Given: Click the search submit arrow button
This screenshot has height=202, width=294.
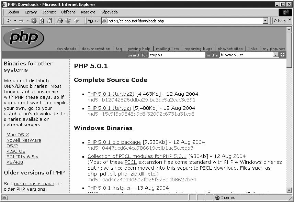Looking at the screenshot, I should (x=282, y=55).
